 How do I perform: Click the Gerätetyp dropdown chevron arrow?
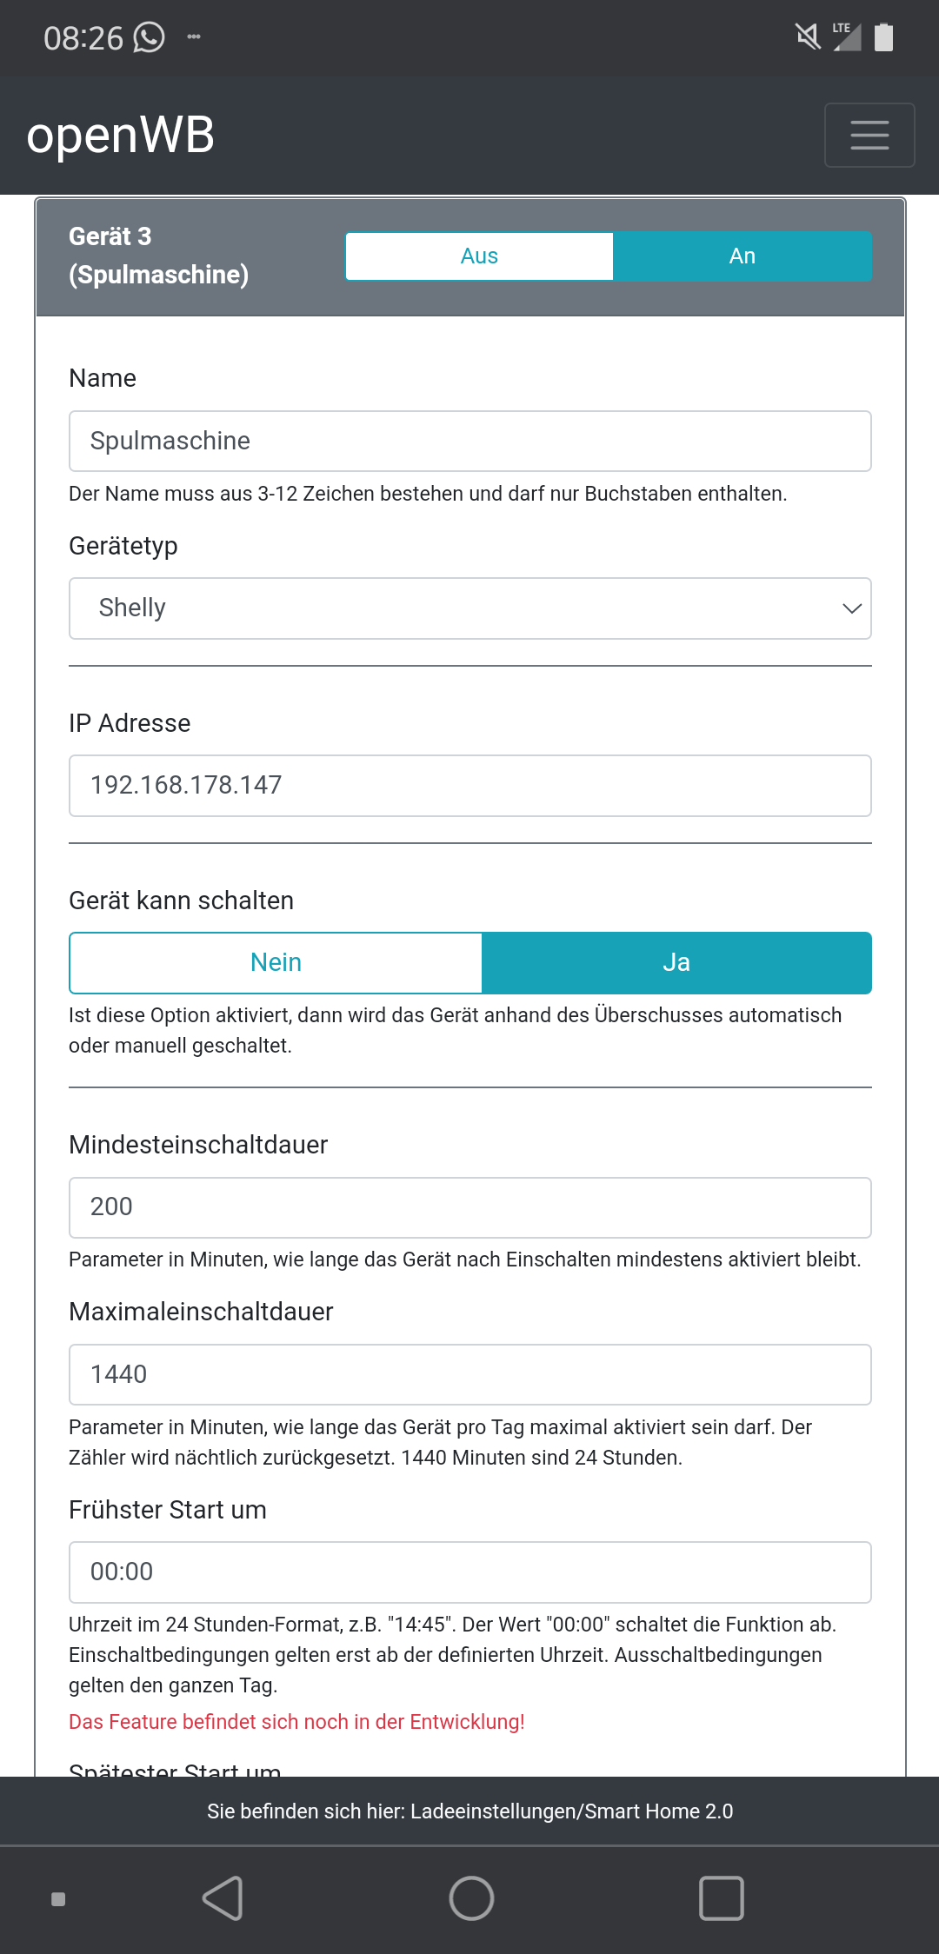pyautogui.click(x=851, y=608)
